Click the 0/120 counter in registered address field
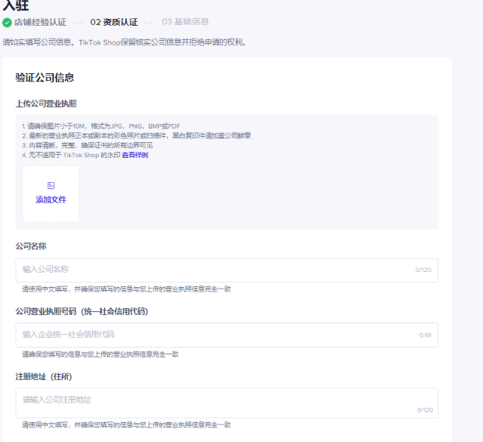483x442 pixels. 425,410
